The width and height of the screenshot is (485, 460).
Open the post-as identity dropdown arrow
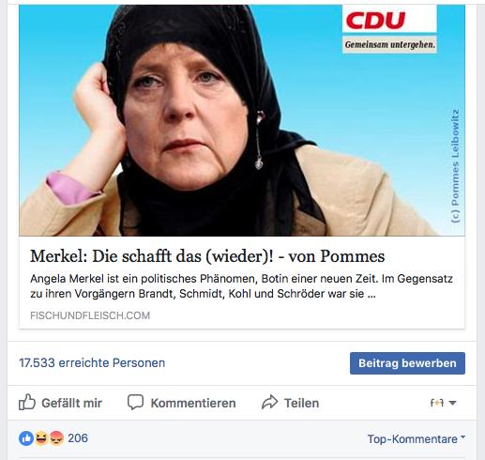pos(452,403)
